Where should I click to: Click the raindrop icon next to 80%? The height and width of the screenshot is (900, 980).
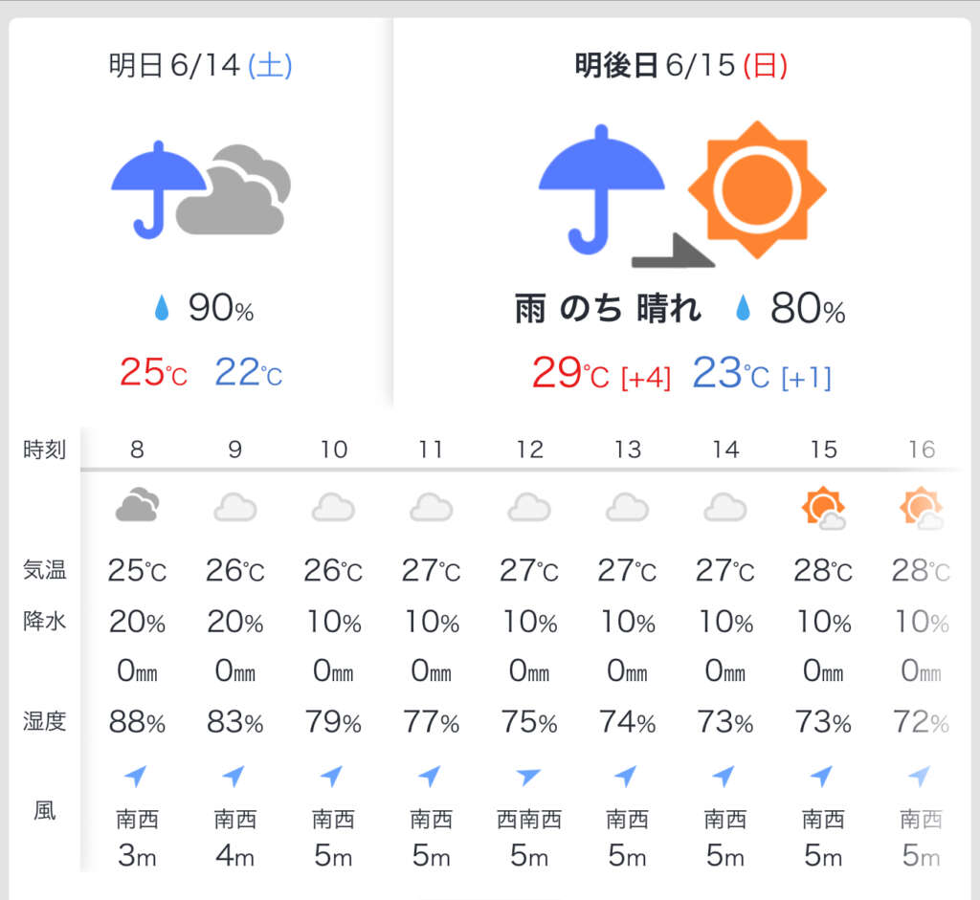coord(743,307)
